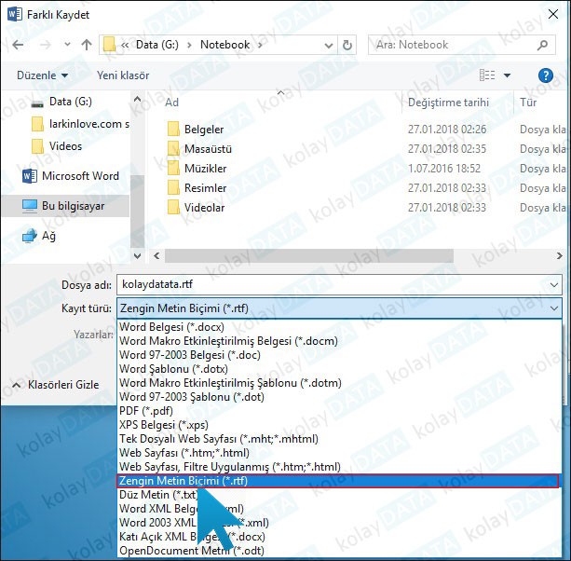
Task: Select the Videolar folder icon
Action: click(x=173, y=208)
